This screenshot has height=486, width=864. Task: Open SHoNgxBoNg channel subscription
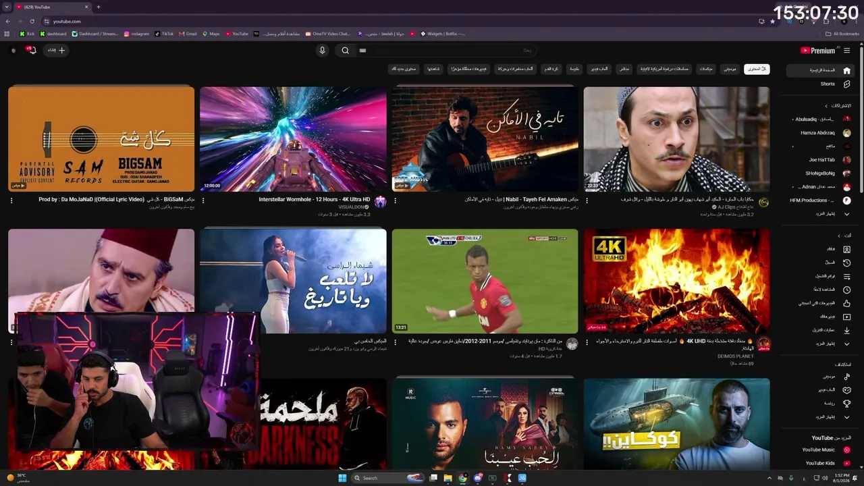click(819, 173)
